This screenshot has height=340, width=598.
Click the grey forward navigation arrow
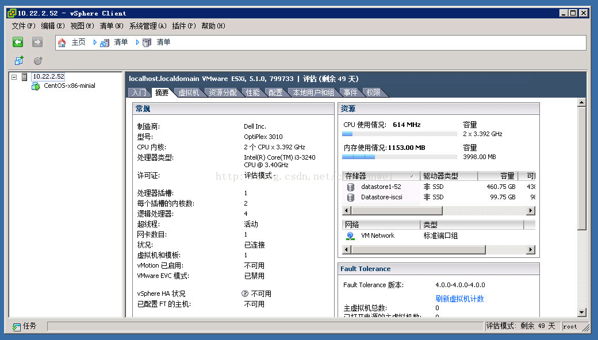(37, 42)
